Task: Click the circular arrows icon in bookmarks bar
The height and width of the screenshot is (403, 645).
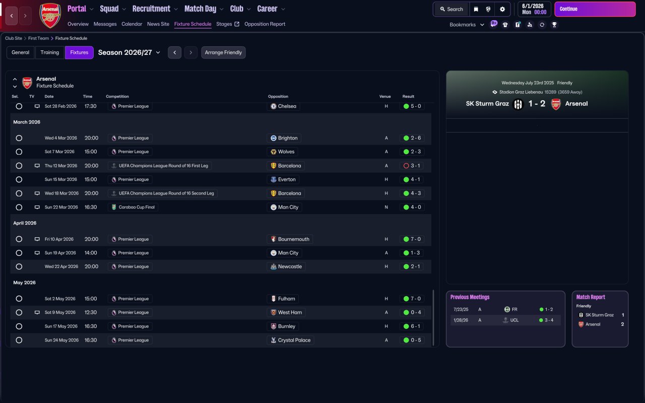Action: [x=542, y=25]
